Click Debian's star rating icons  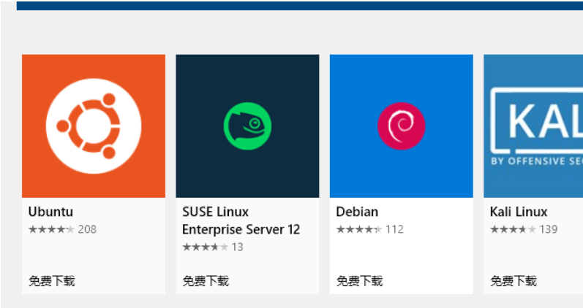[359, 229]
